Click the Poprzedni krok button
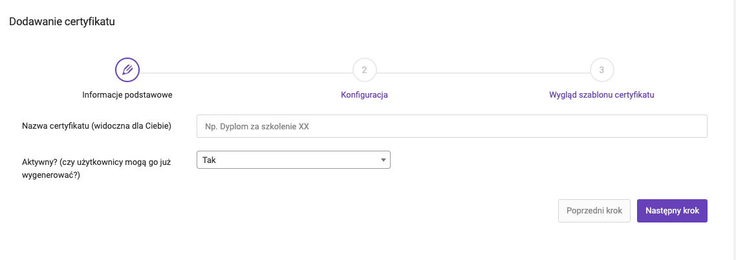This screenshot has width=736, height=260. [594, 211]
